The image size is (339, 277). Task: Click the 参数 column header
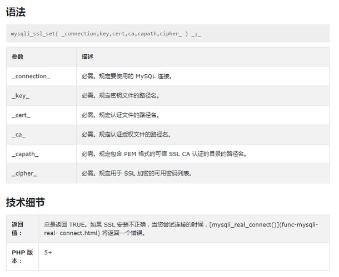pyautogui.click(x=18, y=57)
